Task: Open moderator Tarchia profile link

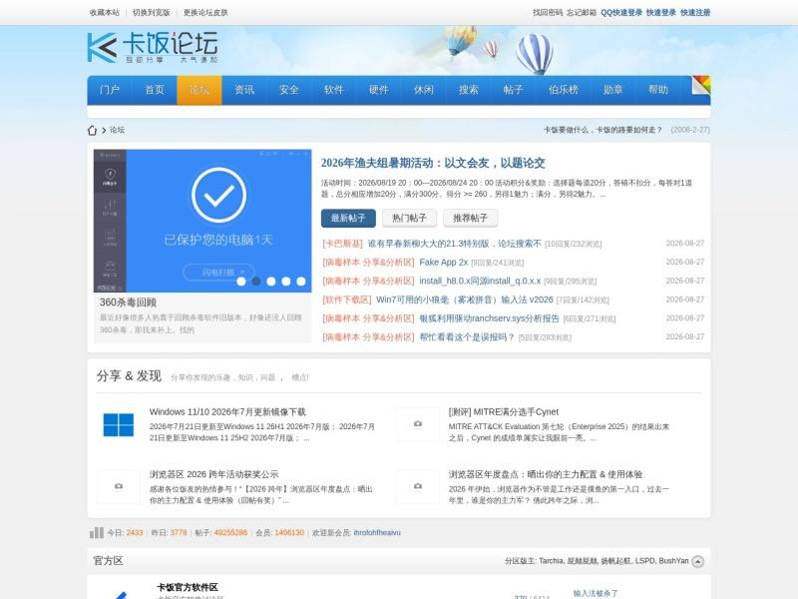Action: click(552, 561)
